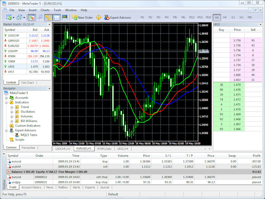
Task: Select the M30 timeframe
Action: (208, 18)
